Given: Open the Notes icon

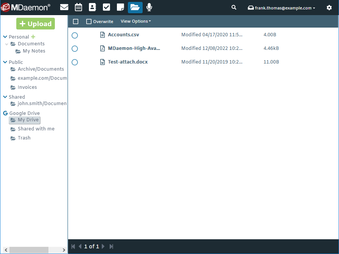Looking at the screenshot, I should pos(120,7).
